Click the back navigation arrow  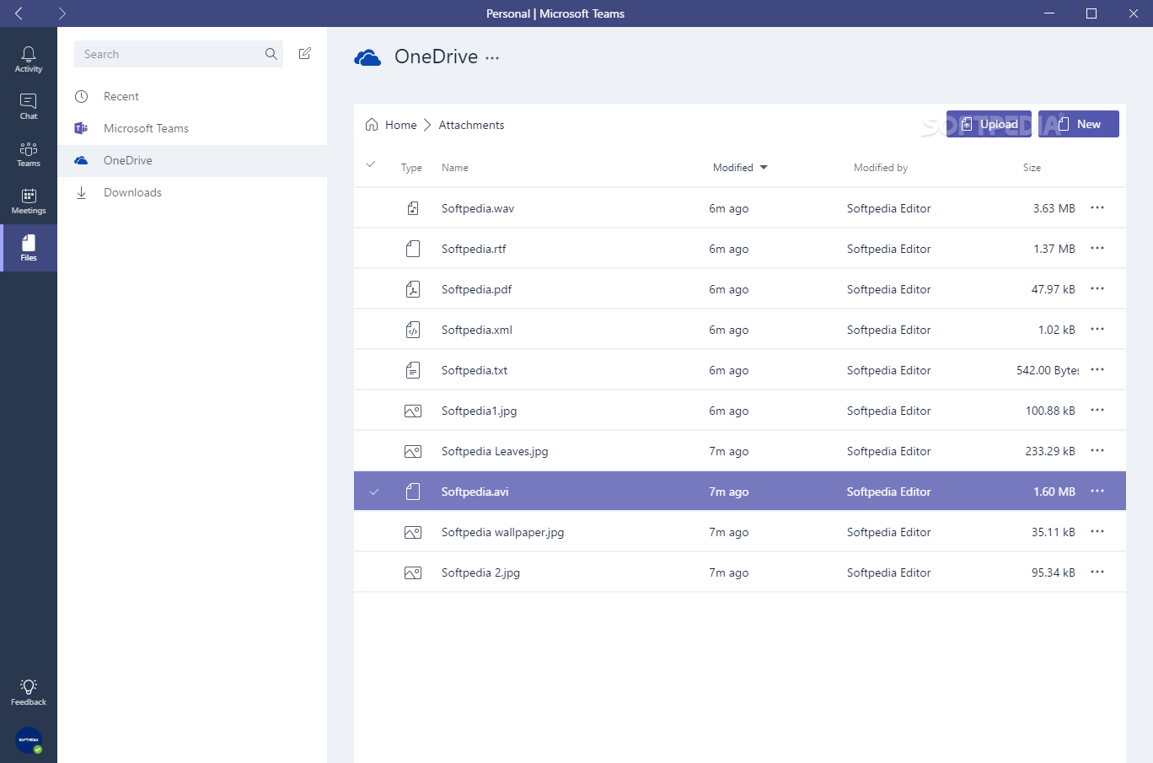pos(19,13)
